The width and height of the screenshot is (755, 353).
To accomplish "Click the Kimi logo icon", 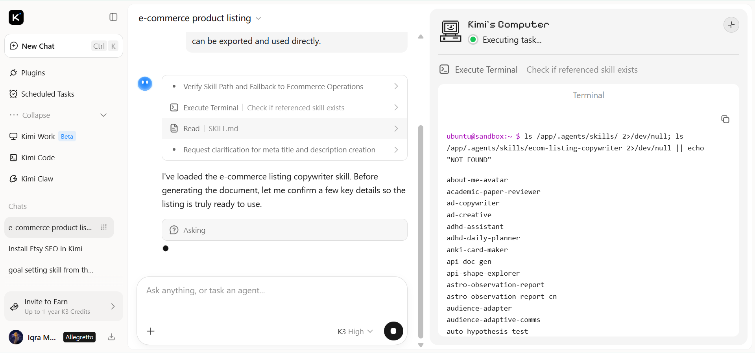I will click(16, 17).
